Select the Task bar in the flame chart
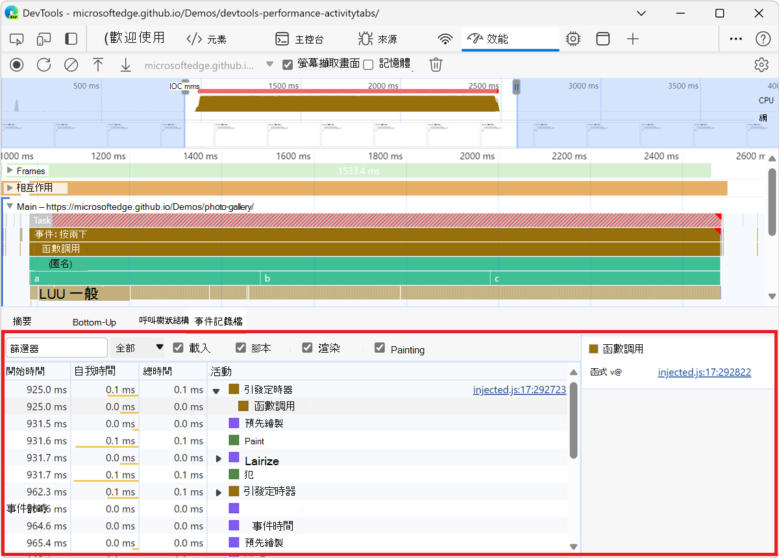 (x=375, y=220)
